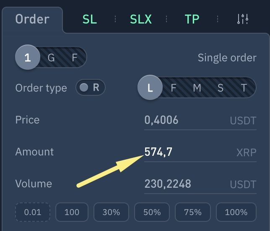Choose the S order type
Screen dimensions: 270x231
click(221, 88)
